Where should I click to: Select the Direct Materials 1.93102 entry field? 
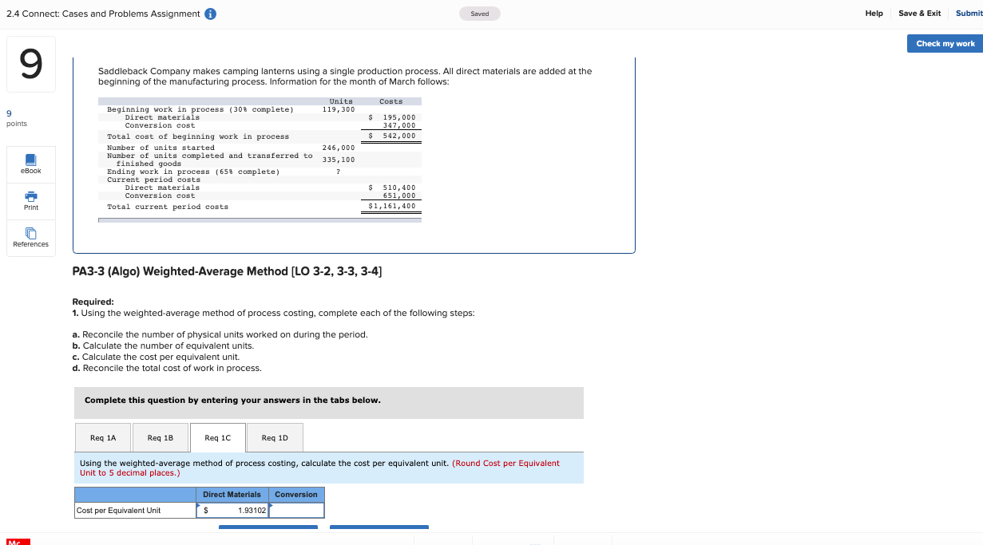[232, 510]
